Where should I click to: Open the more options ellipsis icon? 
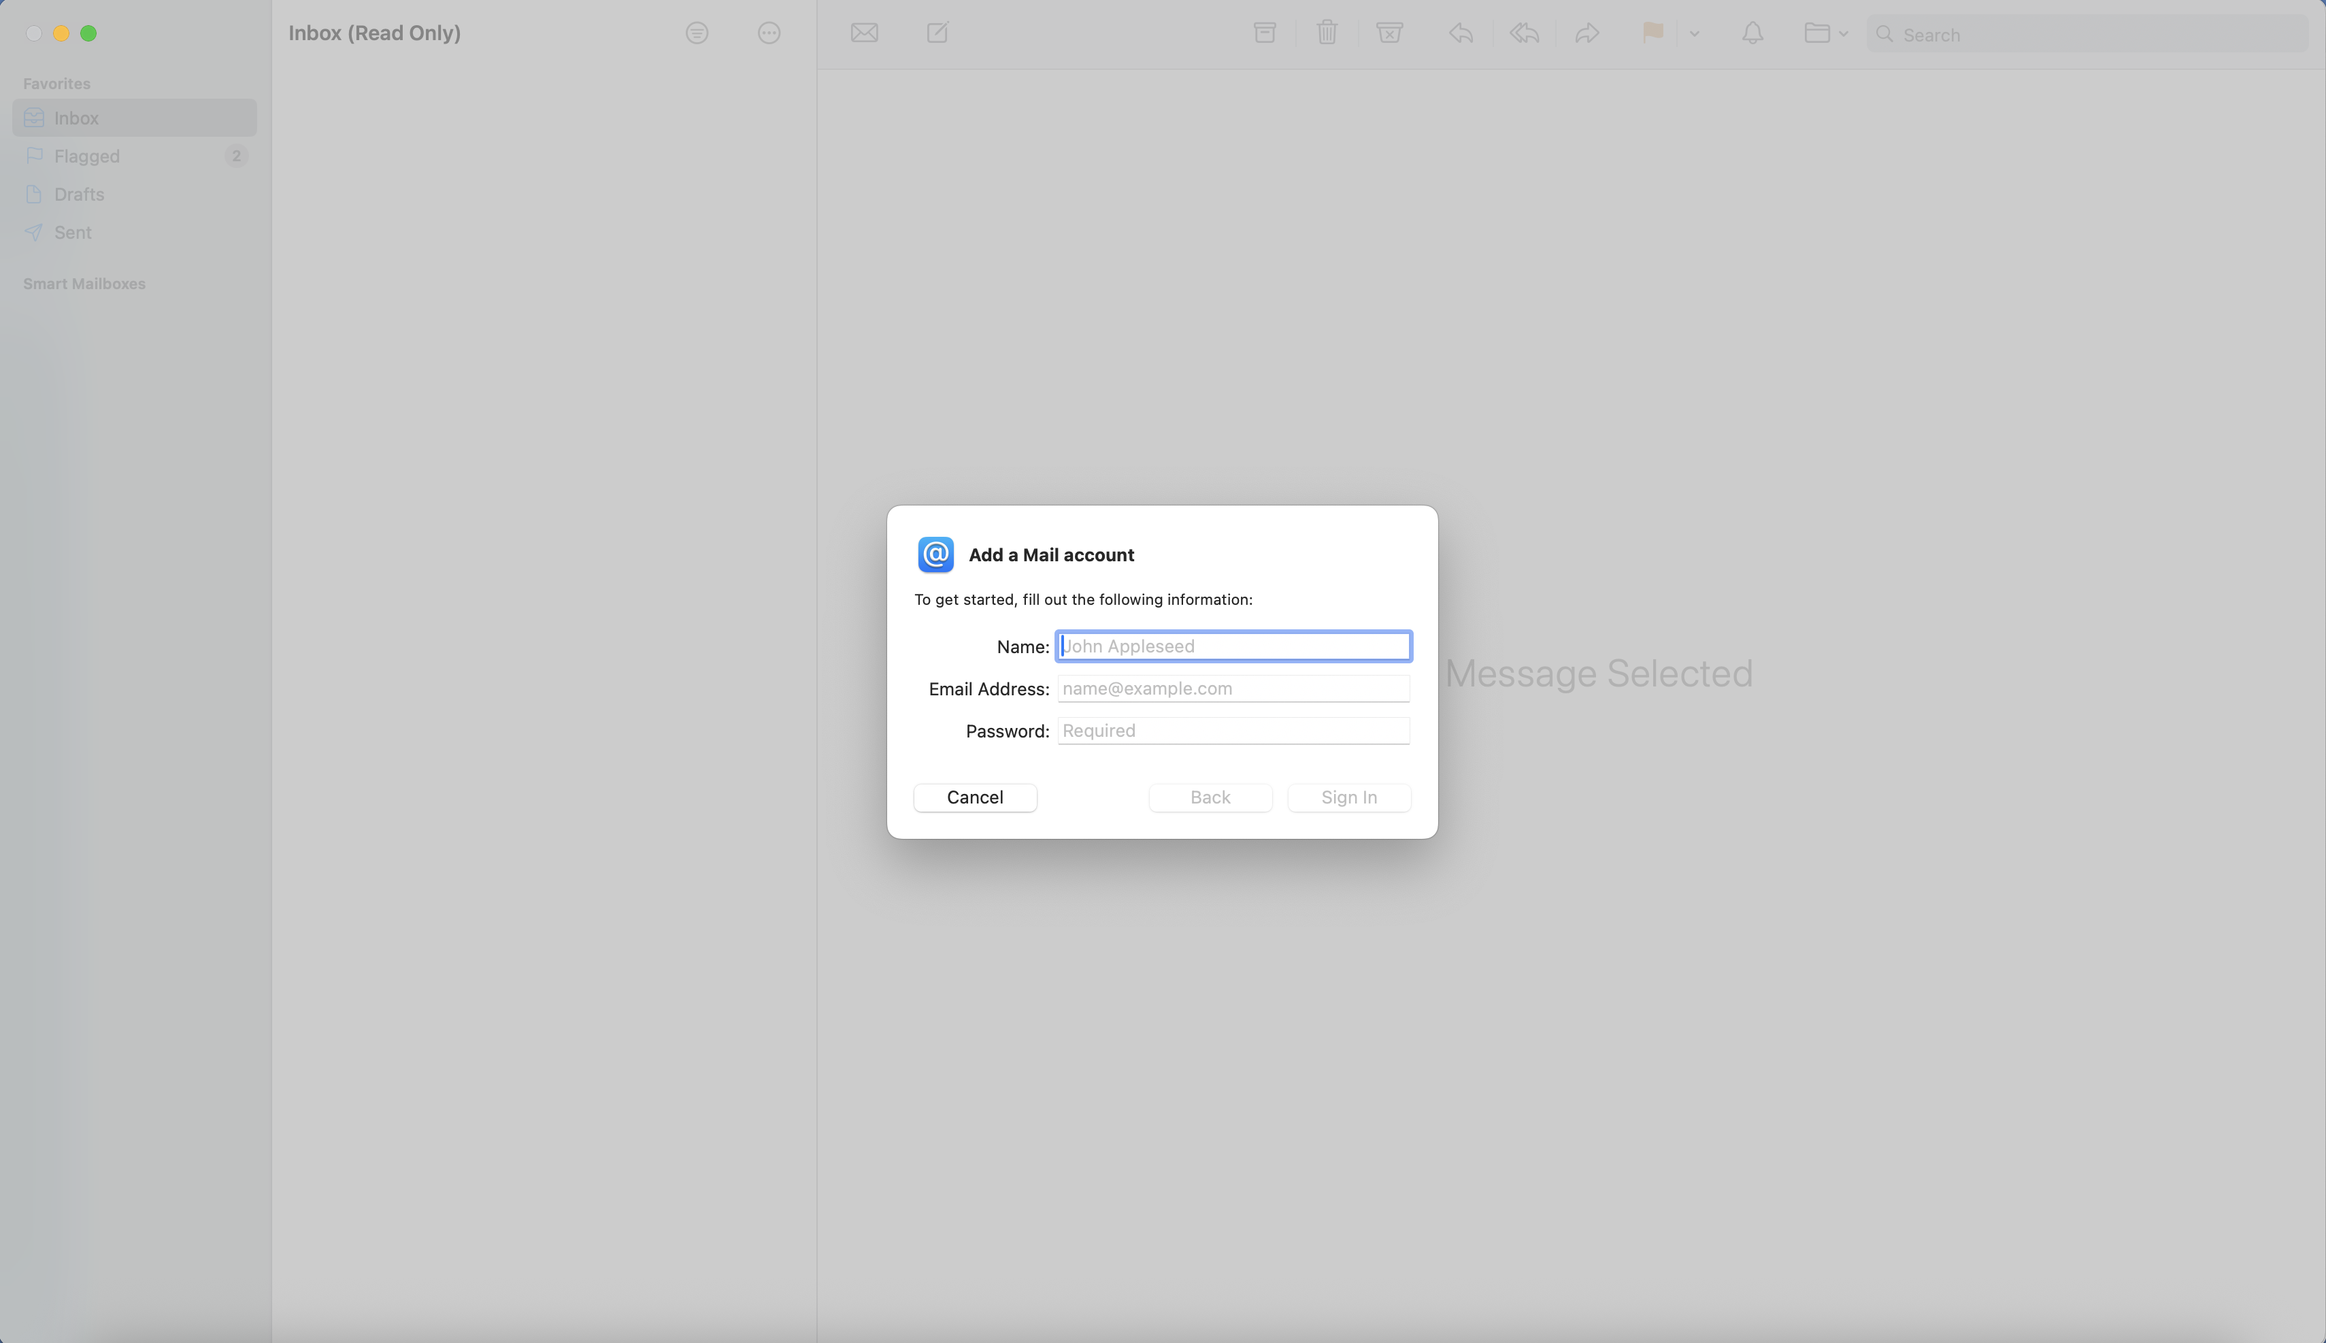pyautogui.click(x=768, y=33)
